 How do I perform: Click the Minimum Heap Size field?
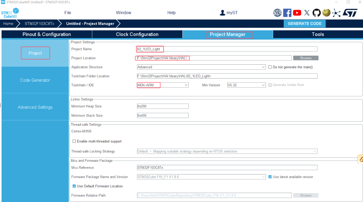click(163, 106)
